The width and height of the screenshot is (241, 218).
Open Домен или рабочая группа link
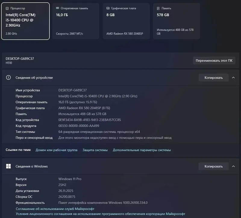[56, 150]
